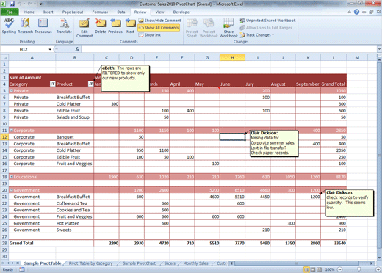382x273 pixels.
Task: Expand the Educational category group
Action: pos(11,177)
